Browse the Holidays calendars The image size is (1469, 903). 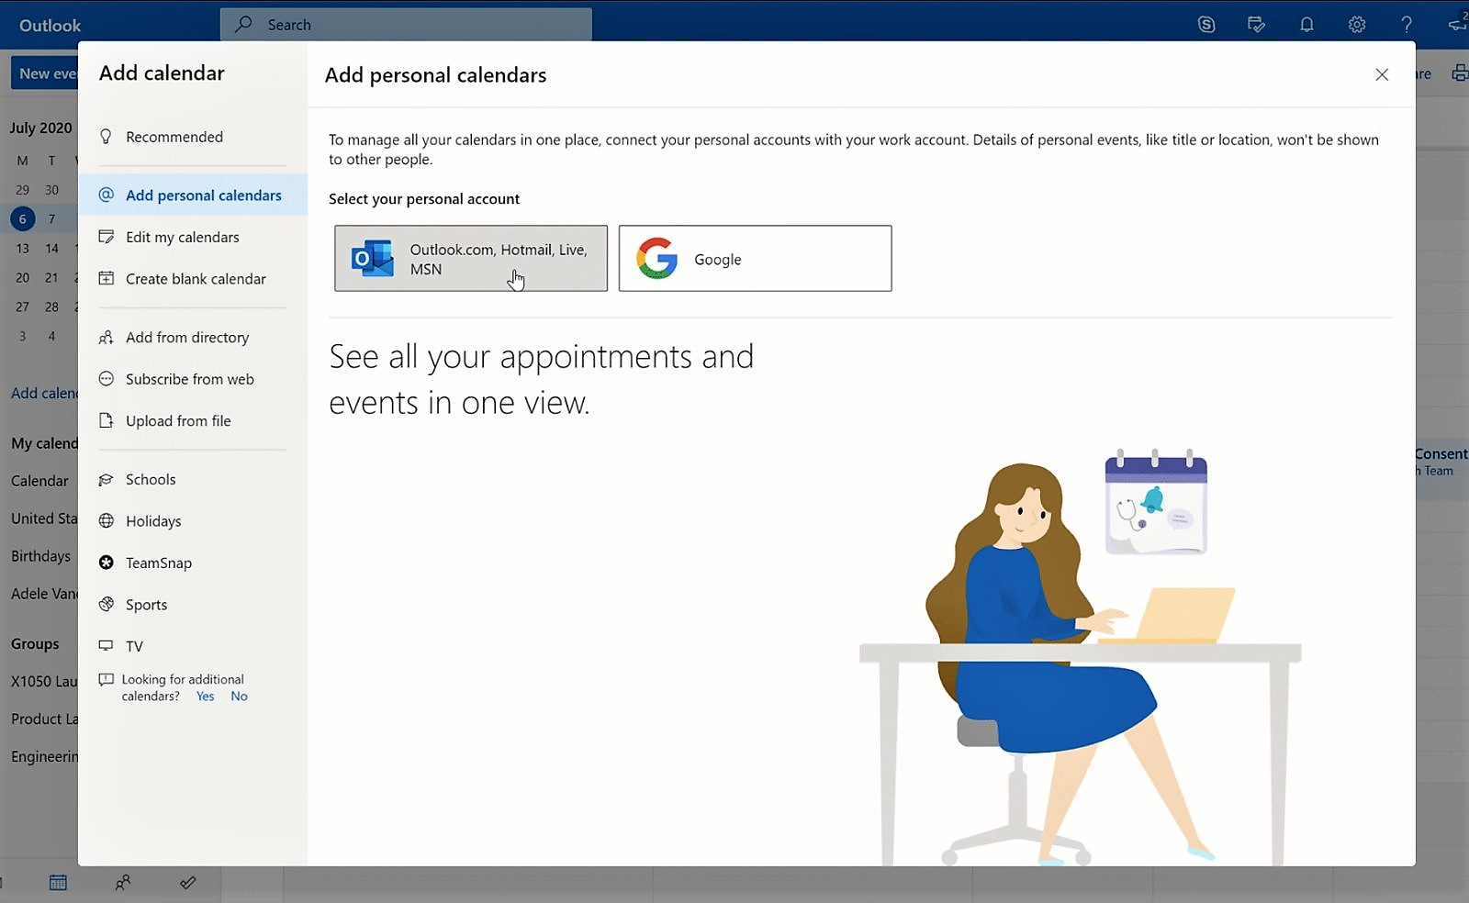pyautogui.click(x=153, y=521)
